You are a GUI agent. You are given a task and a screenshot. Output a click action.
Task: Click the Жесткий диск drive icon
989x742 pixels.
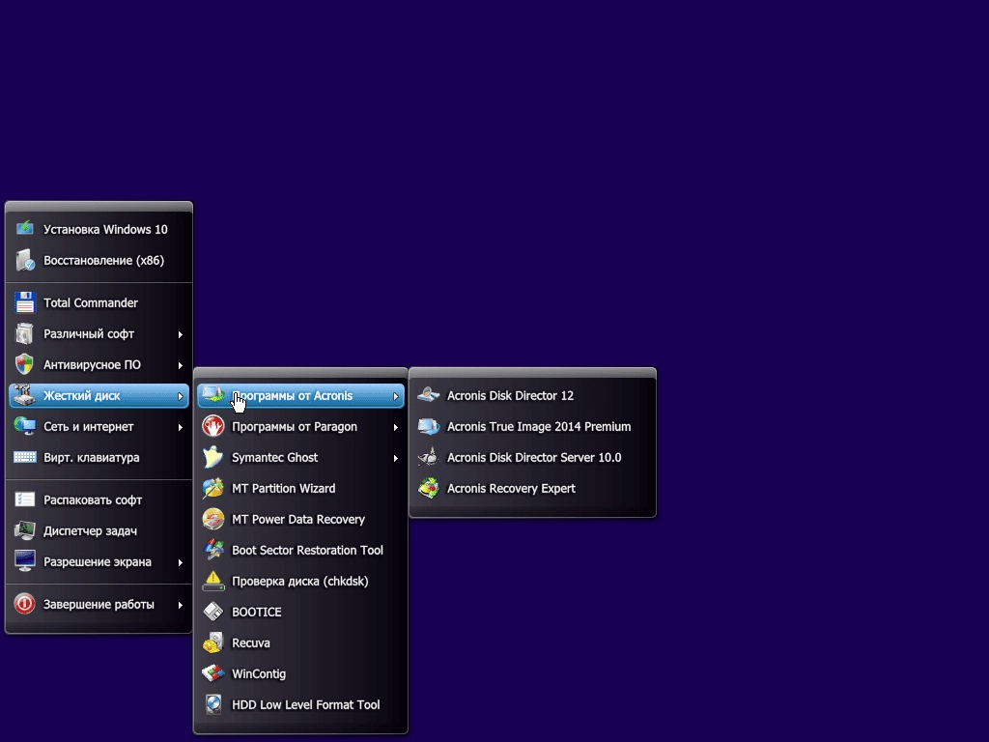click(24, 395)
